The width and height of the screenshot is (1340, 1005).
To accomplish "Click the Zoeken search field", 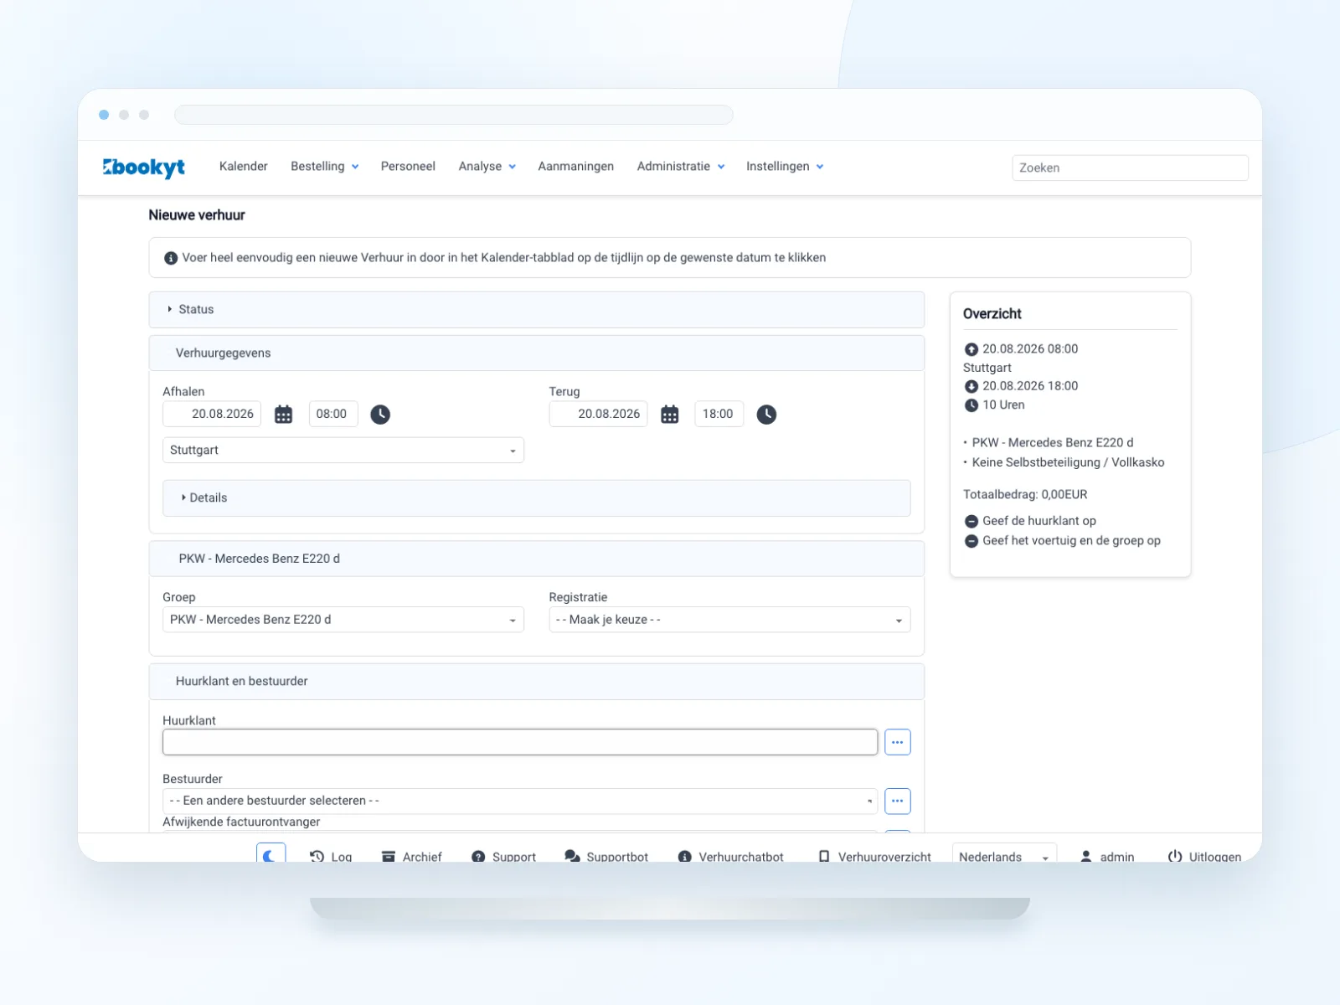I will pos(1130,167).
